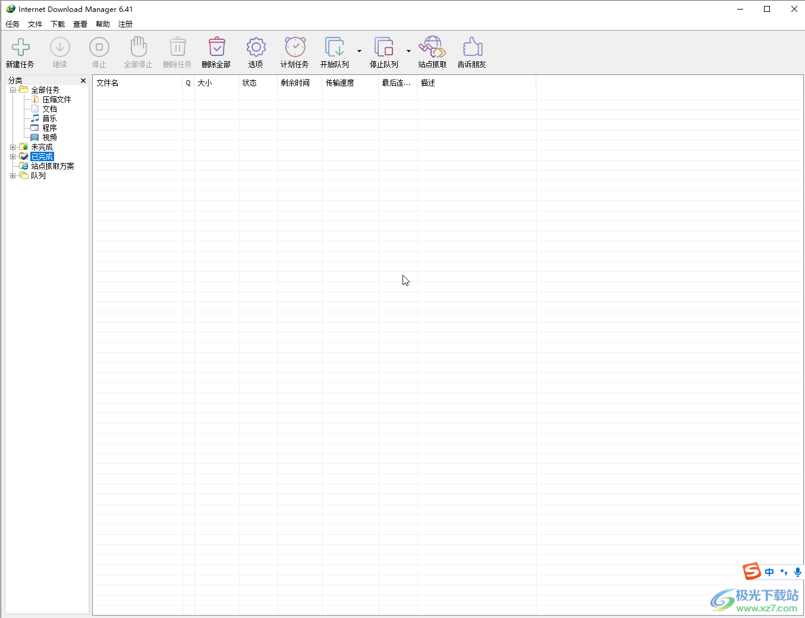Select 全部任务 in the category tree
This screenshot has height=618, width=805.
click(x=45, y=90)
